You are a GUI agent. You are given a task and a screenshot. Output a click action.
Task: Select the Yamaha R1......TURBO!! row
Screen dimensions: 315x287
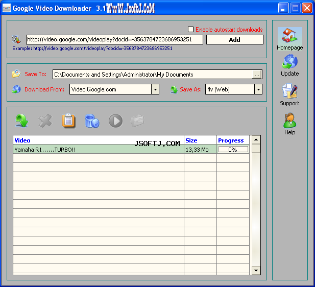131,149
